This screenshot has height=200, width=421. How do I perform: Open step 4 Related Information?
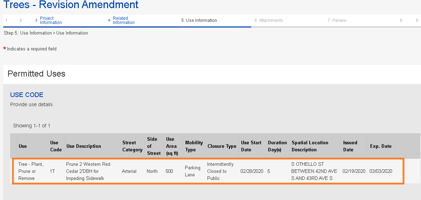123,20
